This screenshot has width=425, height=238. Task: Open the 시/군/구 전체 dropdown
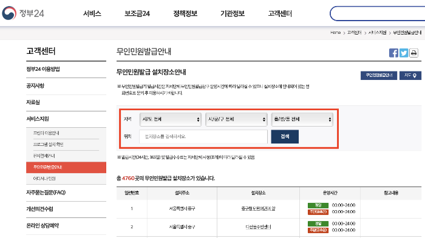(236, 119)
